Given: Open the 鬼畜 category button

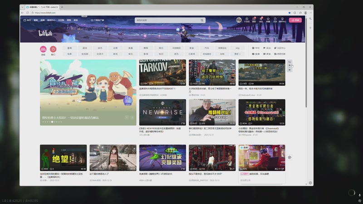Looking at the screenshot, I should click(x=131, y=48).
